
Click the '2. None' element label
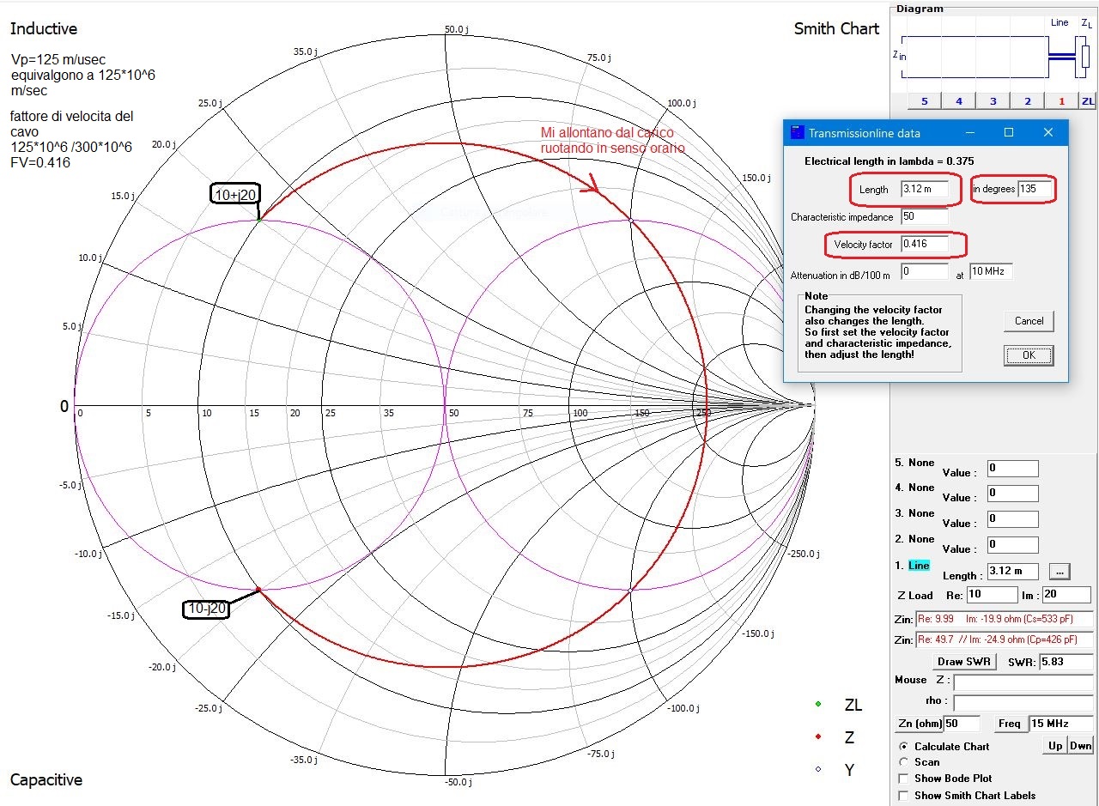tap(914, 539)
